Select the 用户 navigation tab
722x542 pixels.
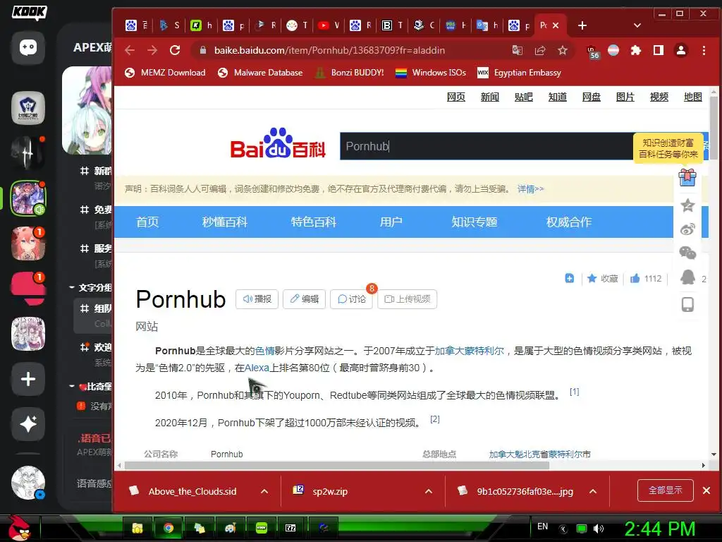point(391,222)
